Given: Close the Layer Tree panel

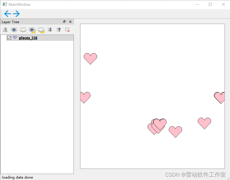Looking at the screenshot, I should [x=70, y=22].
